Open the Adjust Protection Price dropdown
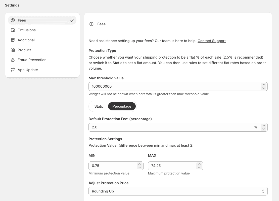The width and height of the screenshot is (279, 201). pyautogui.click(x=178, y=191)
